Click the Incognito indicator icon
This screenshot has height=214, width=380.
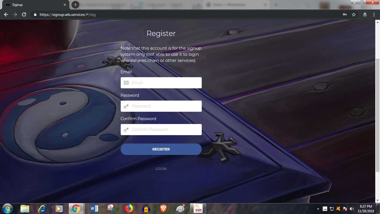pos(365,14)
